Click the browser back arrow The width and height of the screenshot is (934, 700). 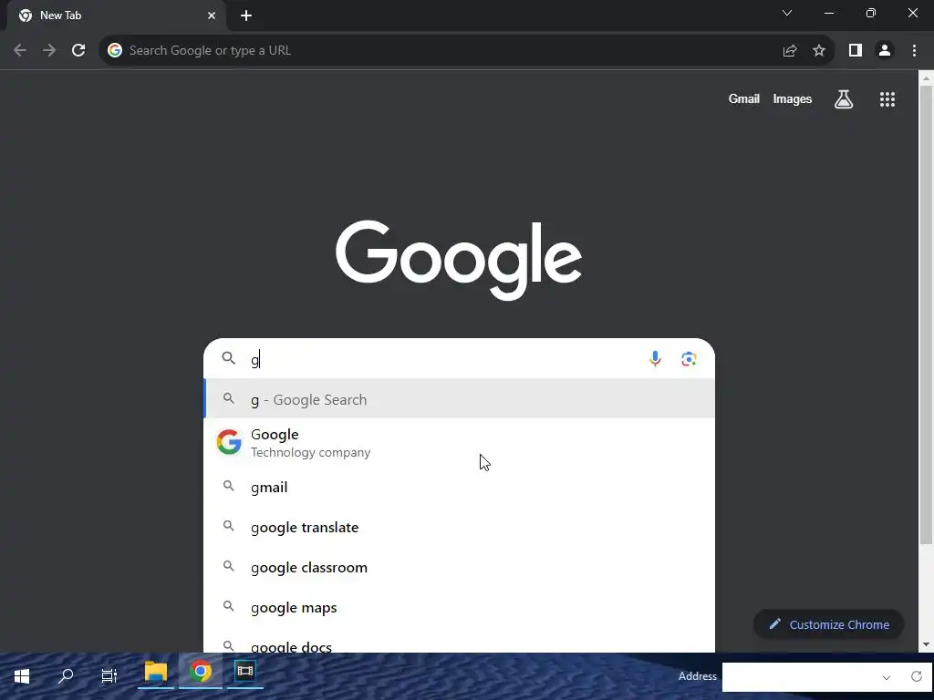click(x=20, y=51)
